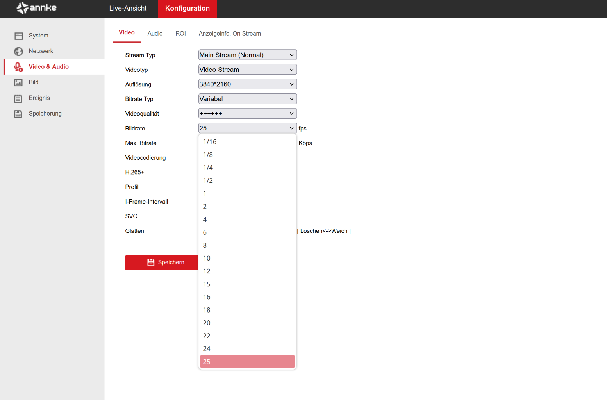Screen dimensions: 607x400
Task: Open the Bitrate Typ dropdown
Action: [x=247, y=99]
